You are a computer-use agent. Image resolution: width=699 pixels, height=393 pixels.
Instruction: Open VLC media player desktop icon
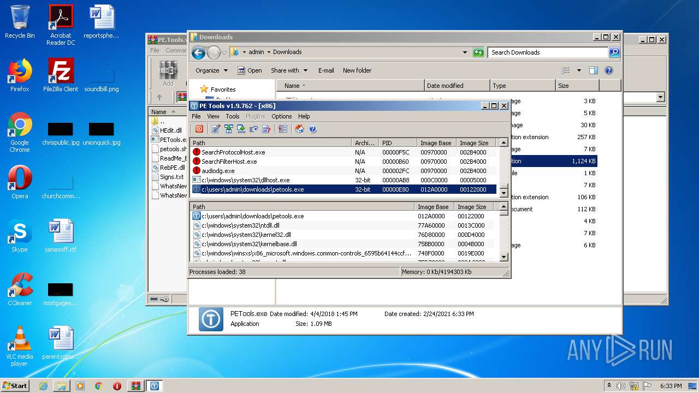coord(20,346)
